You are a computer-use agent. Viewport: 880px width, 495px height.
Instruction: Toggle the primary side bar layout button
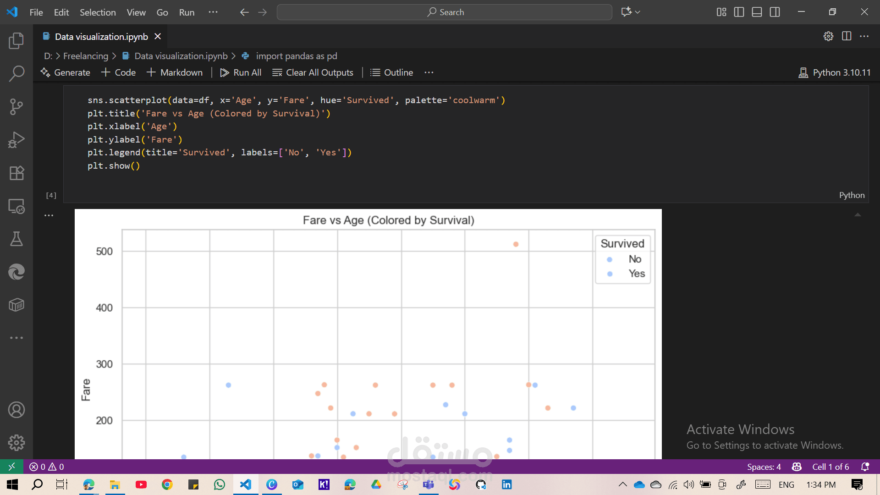(x=739, y=12)
